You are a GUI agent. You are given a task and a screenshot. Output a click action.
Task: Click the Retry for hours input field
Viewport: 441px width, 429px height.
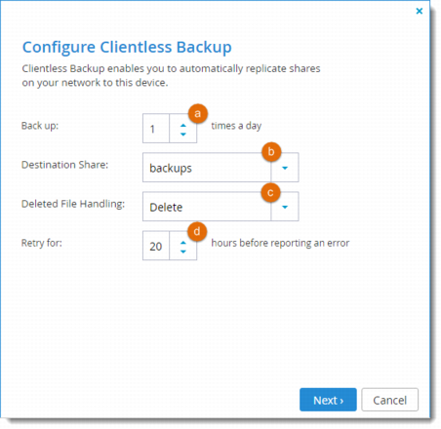point(156,246)
